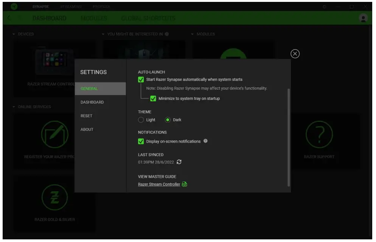
Task: Switch to the Dashboard settings tab
Action: pos(92,102)
